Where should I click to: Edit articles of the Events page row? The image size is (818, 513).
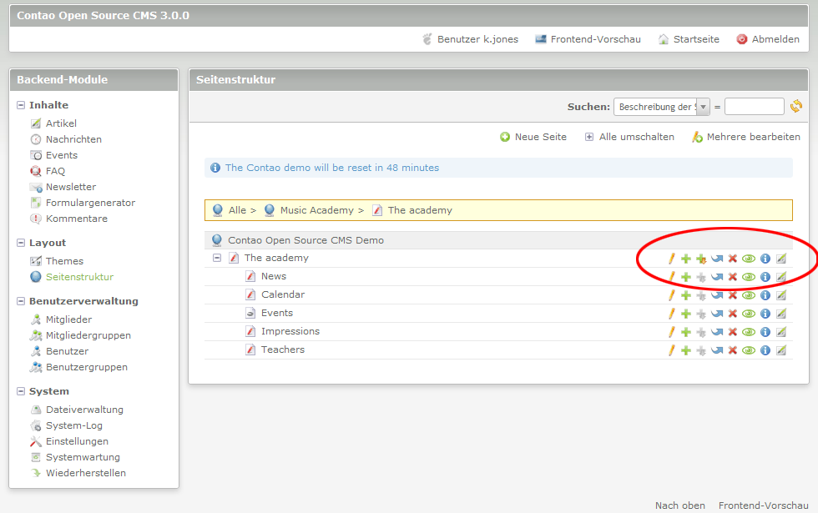point(781,314)
